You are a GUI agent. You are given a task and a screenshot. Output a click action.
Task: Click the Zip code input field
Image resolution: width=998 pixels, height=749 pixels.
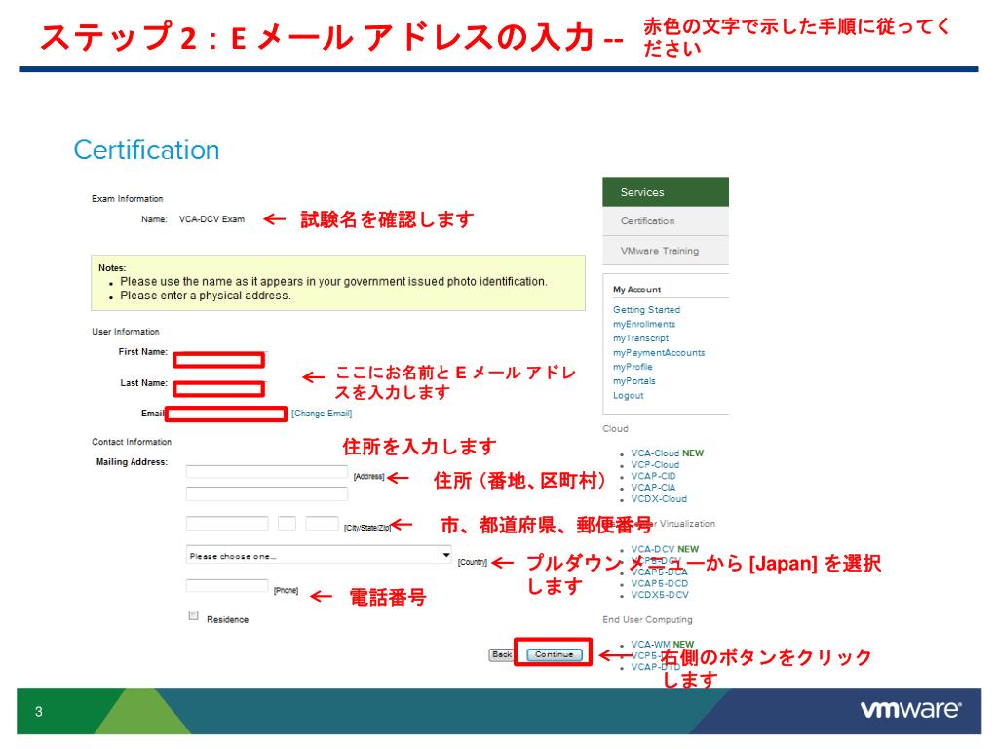tap(322, 523)
